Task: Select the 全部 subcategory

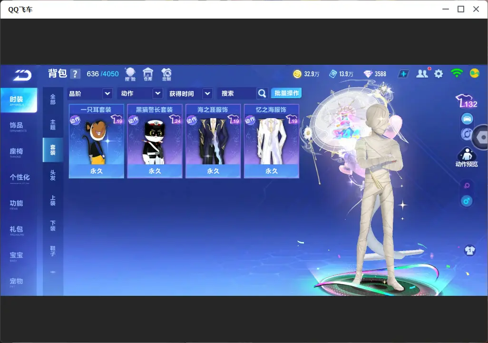Action: (53, 100)
